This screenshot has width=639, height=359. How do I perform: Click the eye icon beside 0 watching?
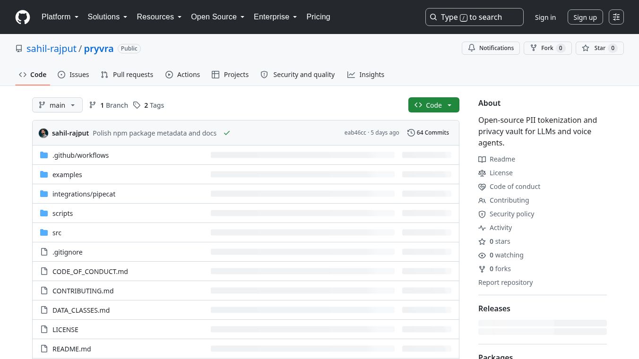tap(482, 255)
